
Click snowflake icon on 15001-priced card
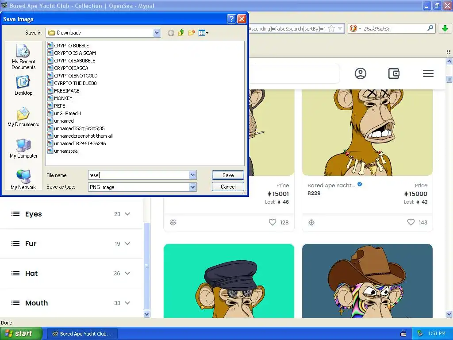click(173, 222)
